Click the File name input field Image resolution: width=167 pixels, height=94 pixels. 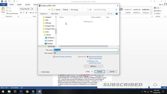point(85,50)
